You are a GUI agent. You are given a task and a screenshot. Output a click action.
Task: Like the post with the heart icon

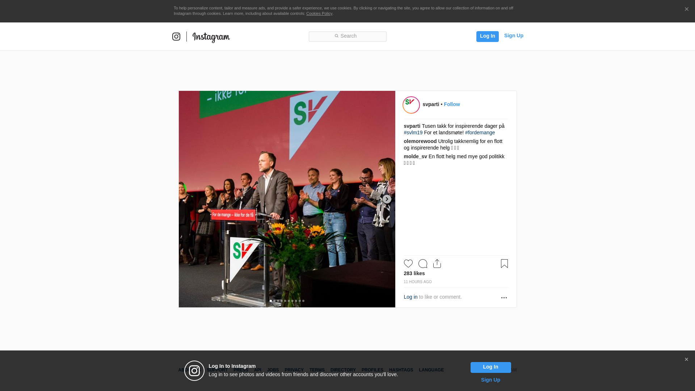408,264
